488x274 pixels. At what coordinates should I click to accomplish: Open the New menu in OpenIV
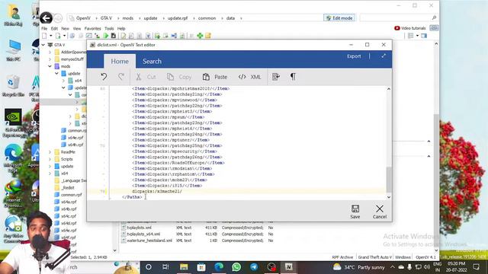click(65, 28)
